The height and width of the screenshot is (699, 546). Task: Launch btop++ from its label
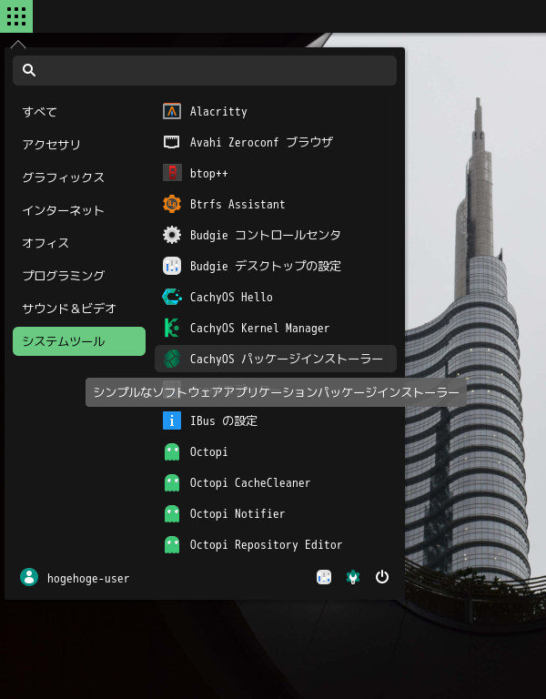[208, 173]
